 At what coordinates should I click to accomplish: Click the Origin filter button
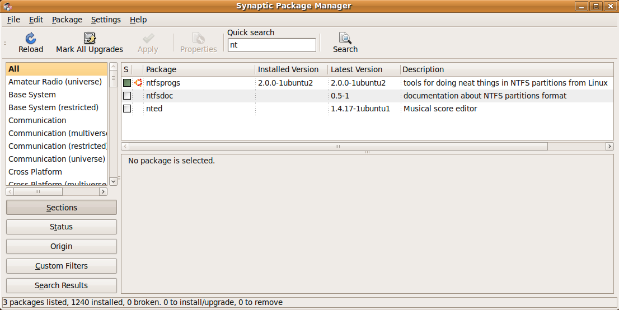pyautogui.click(x=62, y=246)
